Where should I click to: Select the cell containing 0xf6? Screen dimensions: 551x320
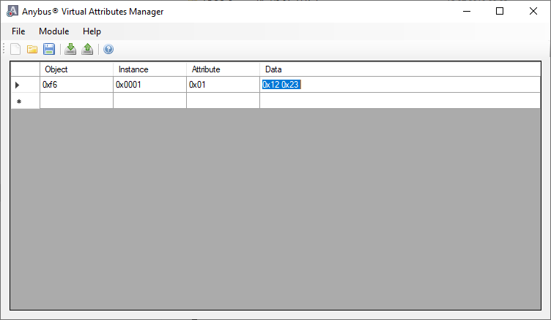77,85
